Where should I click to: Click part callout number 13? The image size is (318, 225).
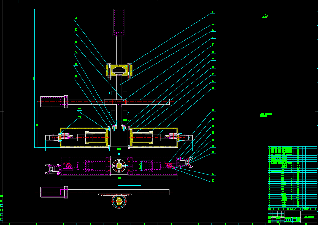213,119
